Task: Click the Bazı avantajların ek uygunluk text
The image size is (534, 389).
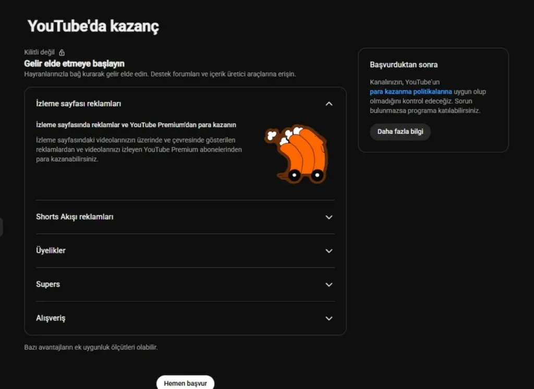Action: coord(91,347)
